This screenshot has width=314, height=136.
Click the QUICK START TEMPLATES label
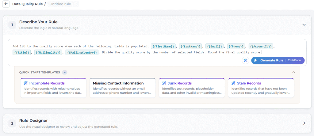point(40,72)
